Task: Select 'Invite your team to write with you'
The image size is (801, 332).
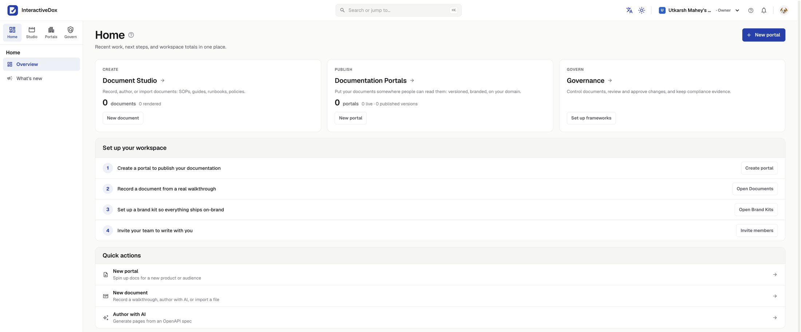Action: [x=155, y=230]
